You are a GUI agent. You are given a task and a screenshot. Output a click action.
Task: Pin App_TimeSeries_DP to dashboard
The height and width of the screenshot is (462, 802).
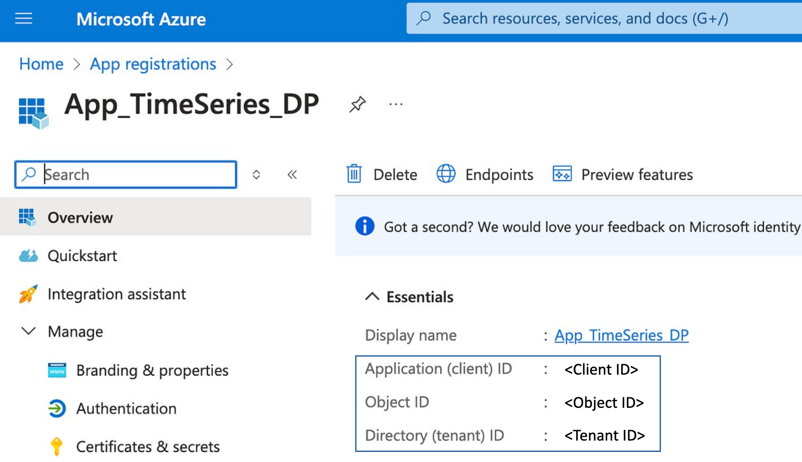click(357, 104)
